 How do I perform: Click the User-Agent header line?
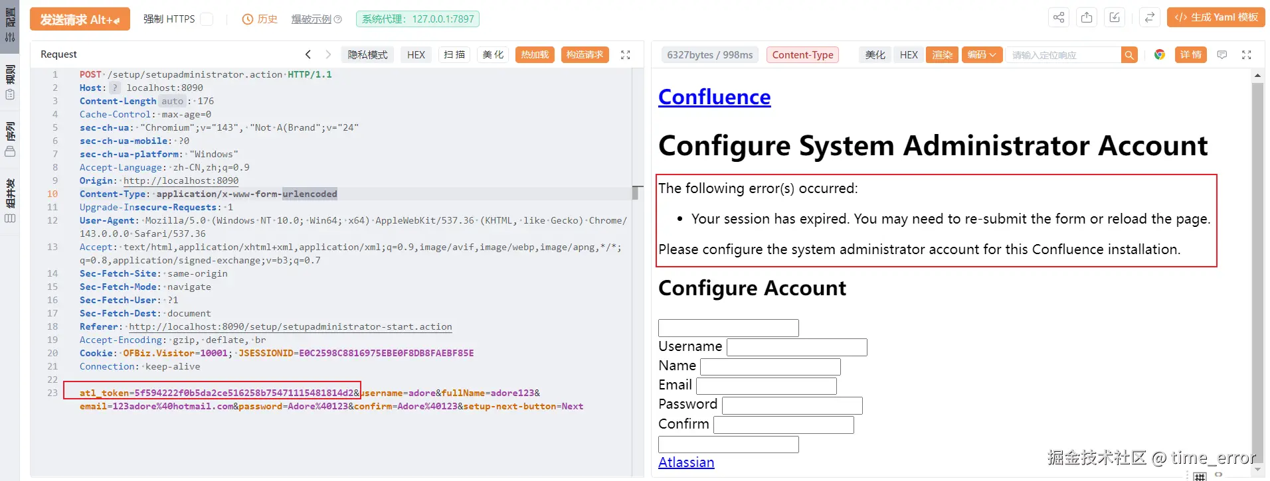tap(353, 227)
